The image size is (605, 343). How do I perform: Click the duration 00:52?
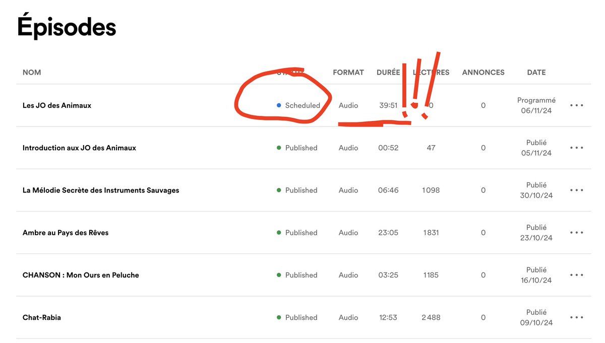(388, 148)
